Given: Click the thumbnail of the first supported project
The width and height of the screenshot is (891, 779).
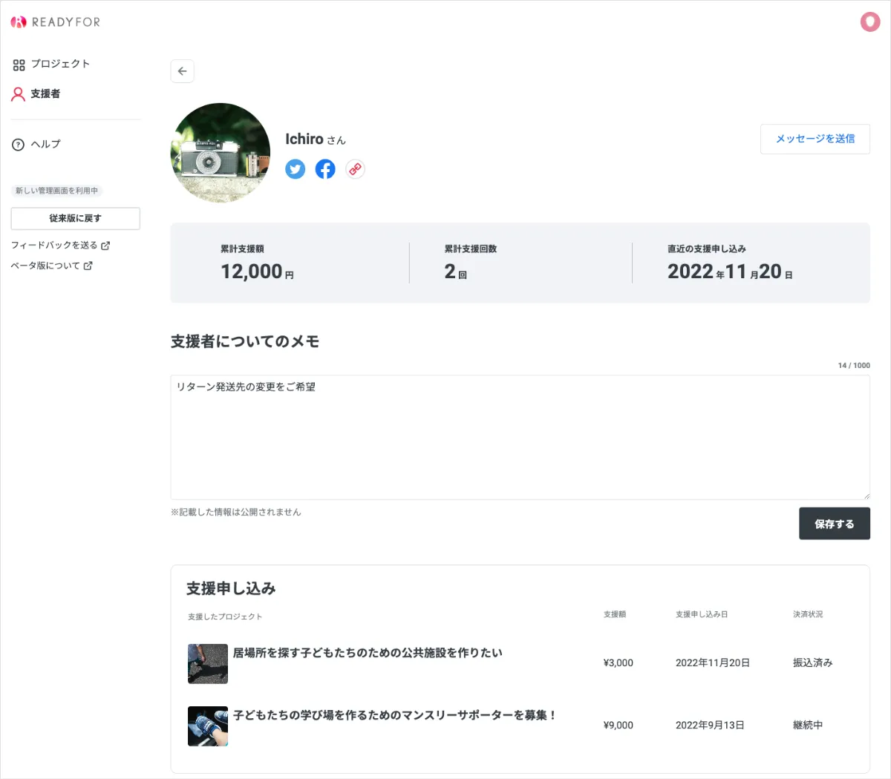Looking at the screenshot, I should [x=208, y=663].
